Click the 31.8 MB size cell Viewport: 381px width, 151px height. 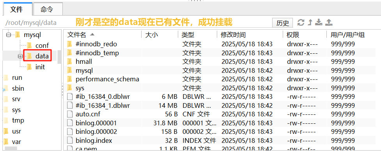pyautogui.click(x=165, y=123)
